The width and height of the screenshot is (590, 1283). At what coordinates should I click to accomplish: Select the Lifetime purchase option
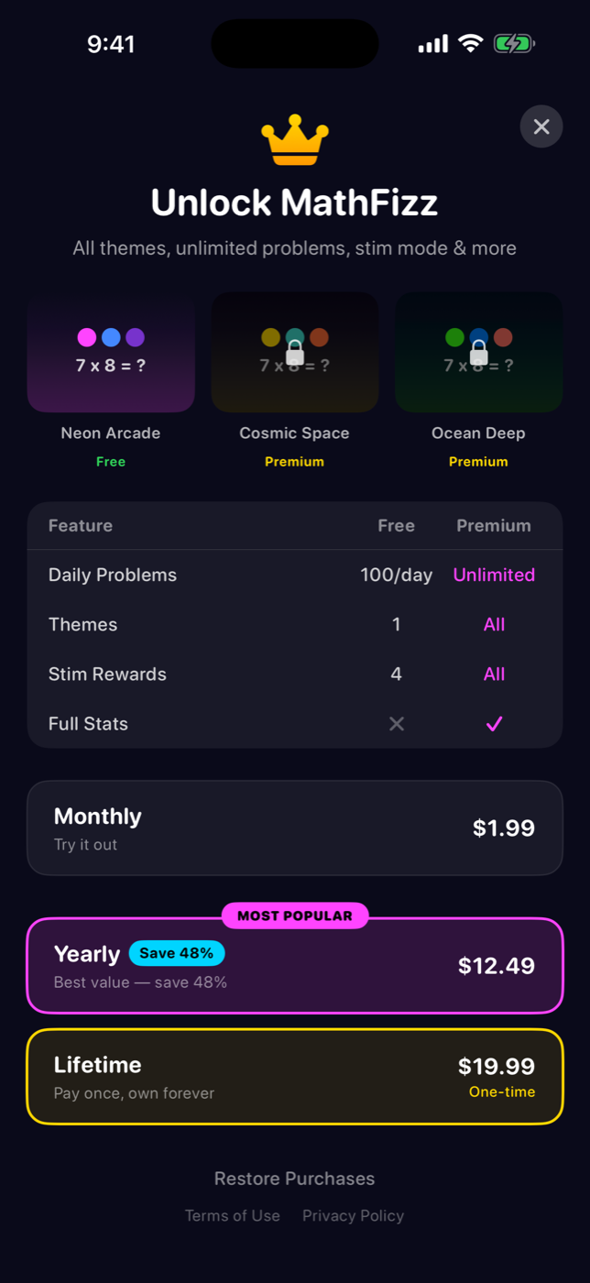pos(295,1076)
